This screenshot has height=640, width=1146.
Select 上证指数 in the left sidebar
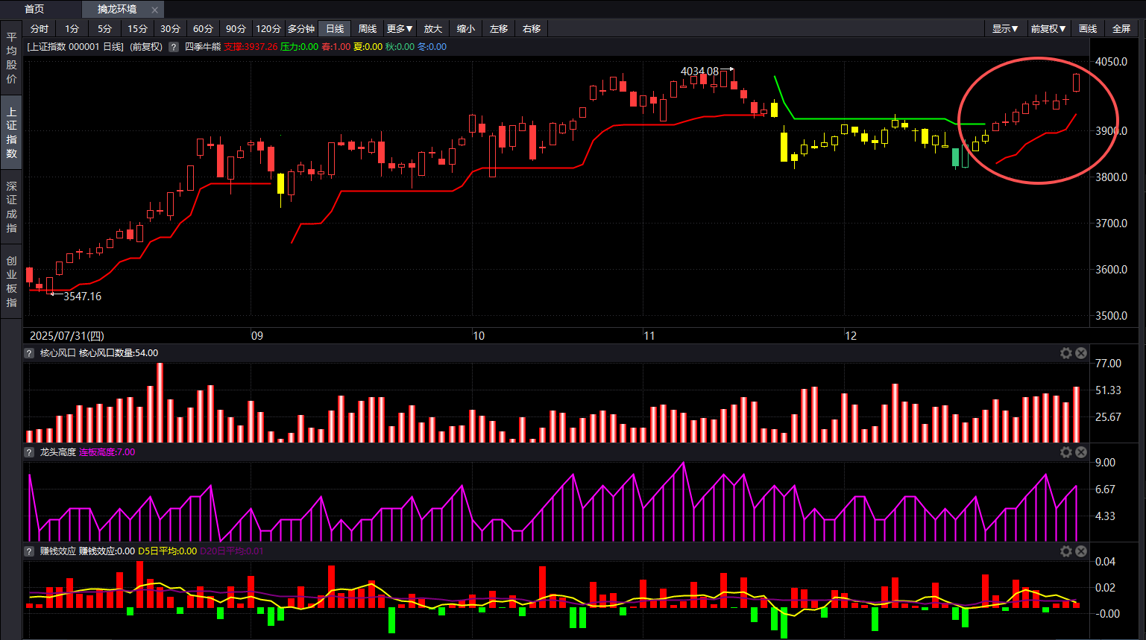tap(11, 133)
